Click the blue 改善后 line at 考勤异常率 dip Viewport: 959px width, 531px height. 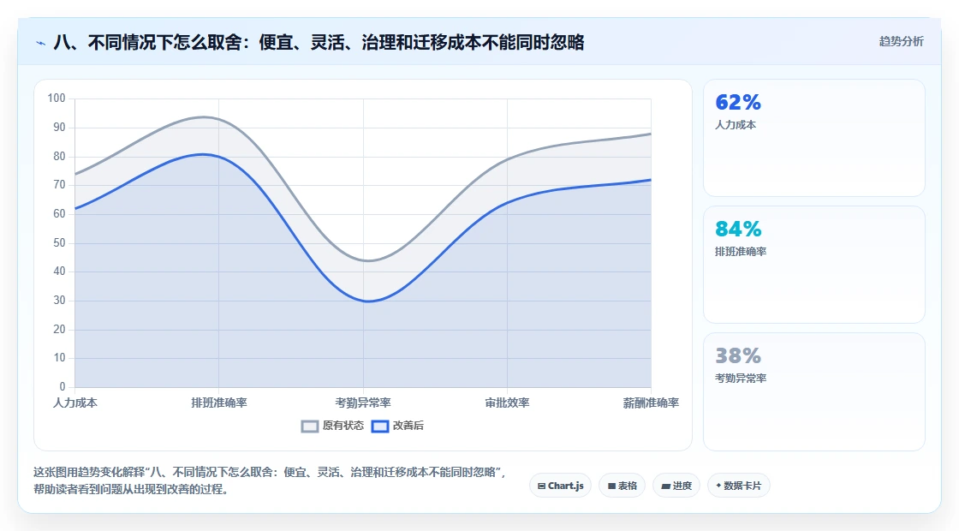click(x=366, y=301)
